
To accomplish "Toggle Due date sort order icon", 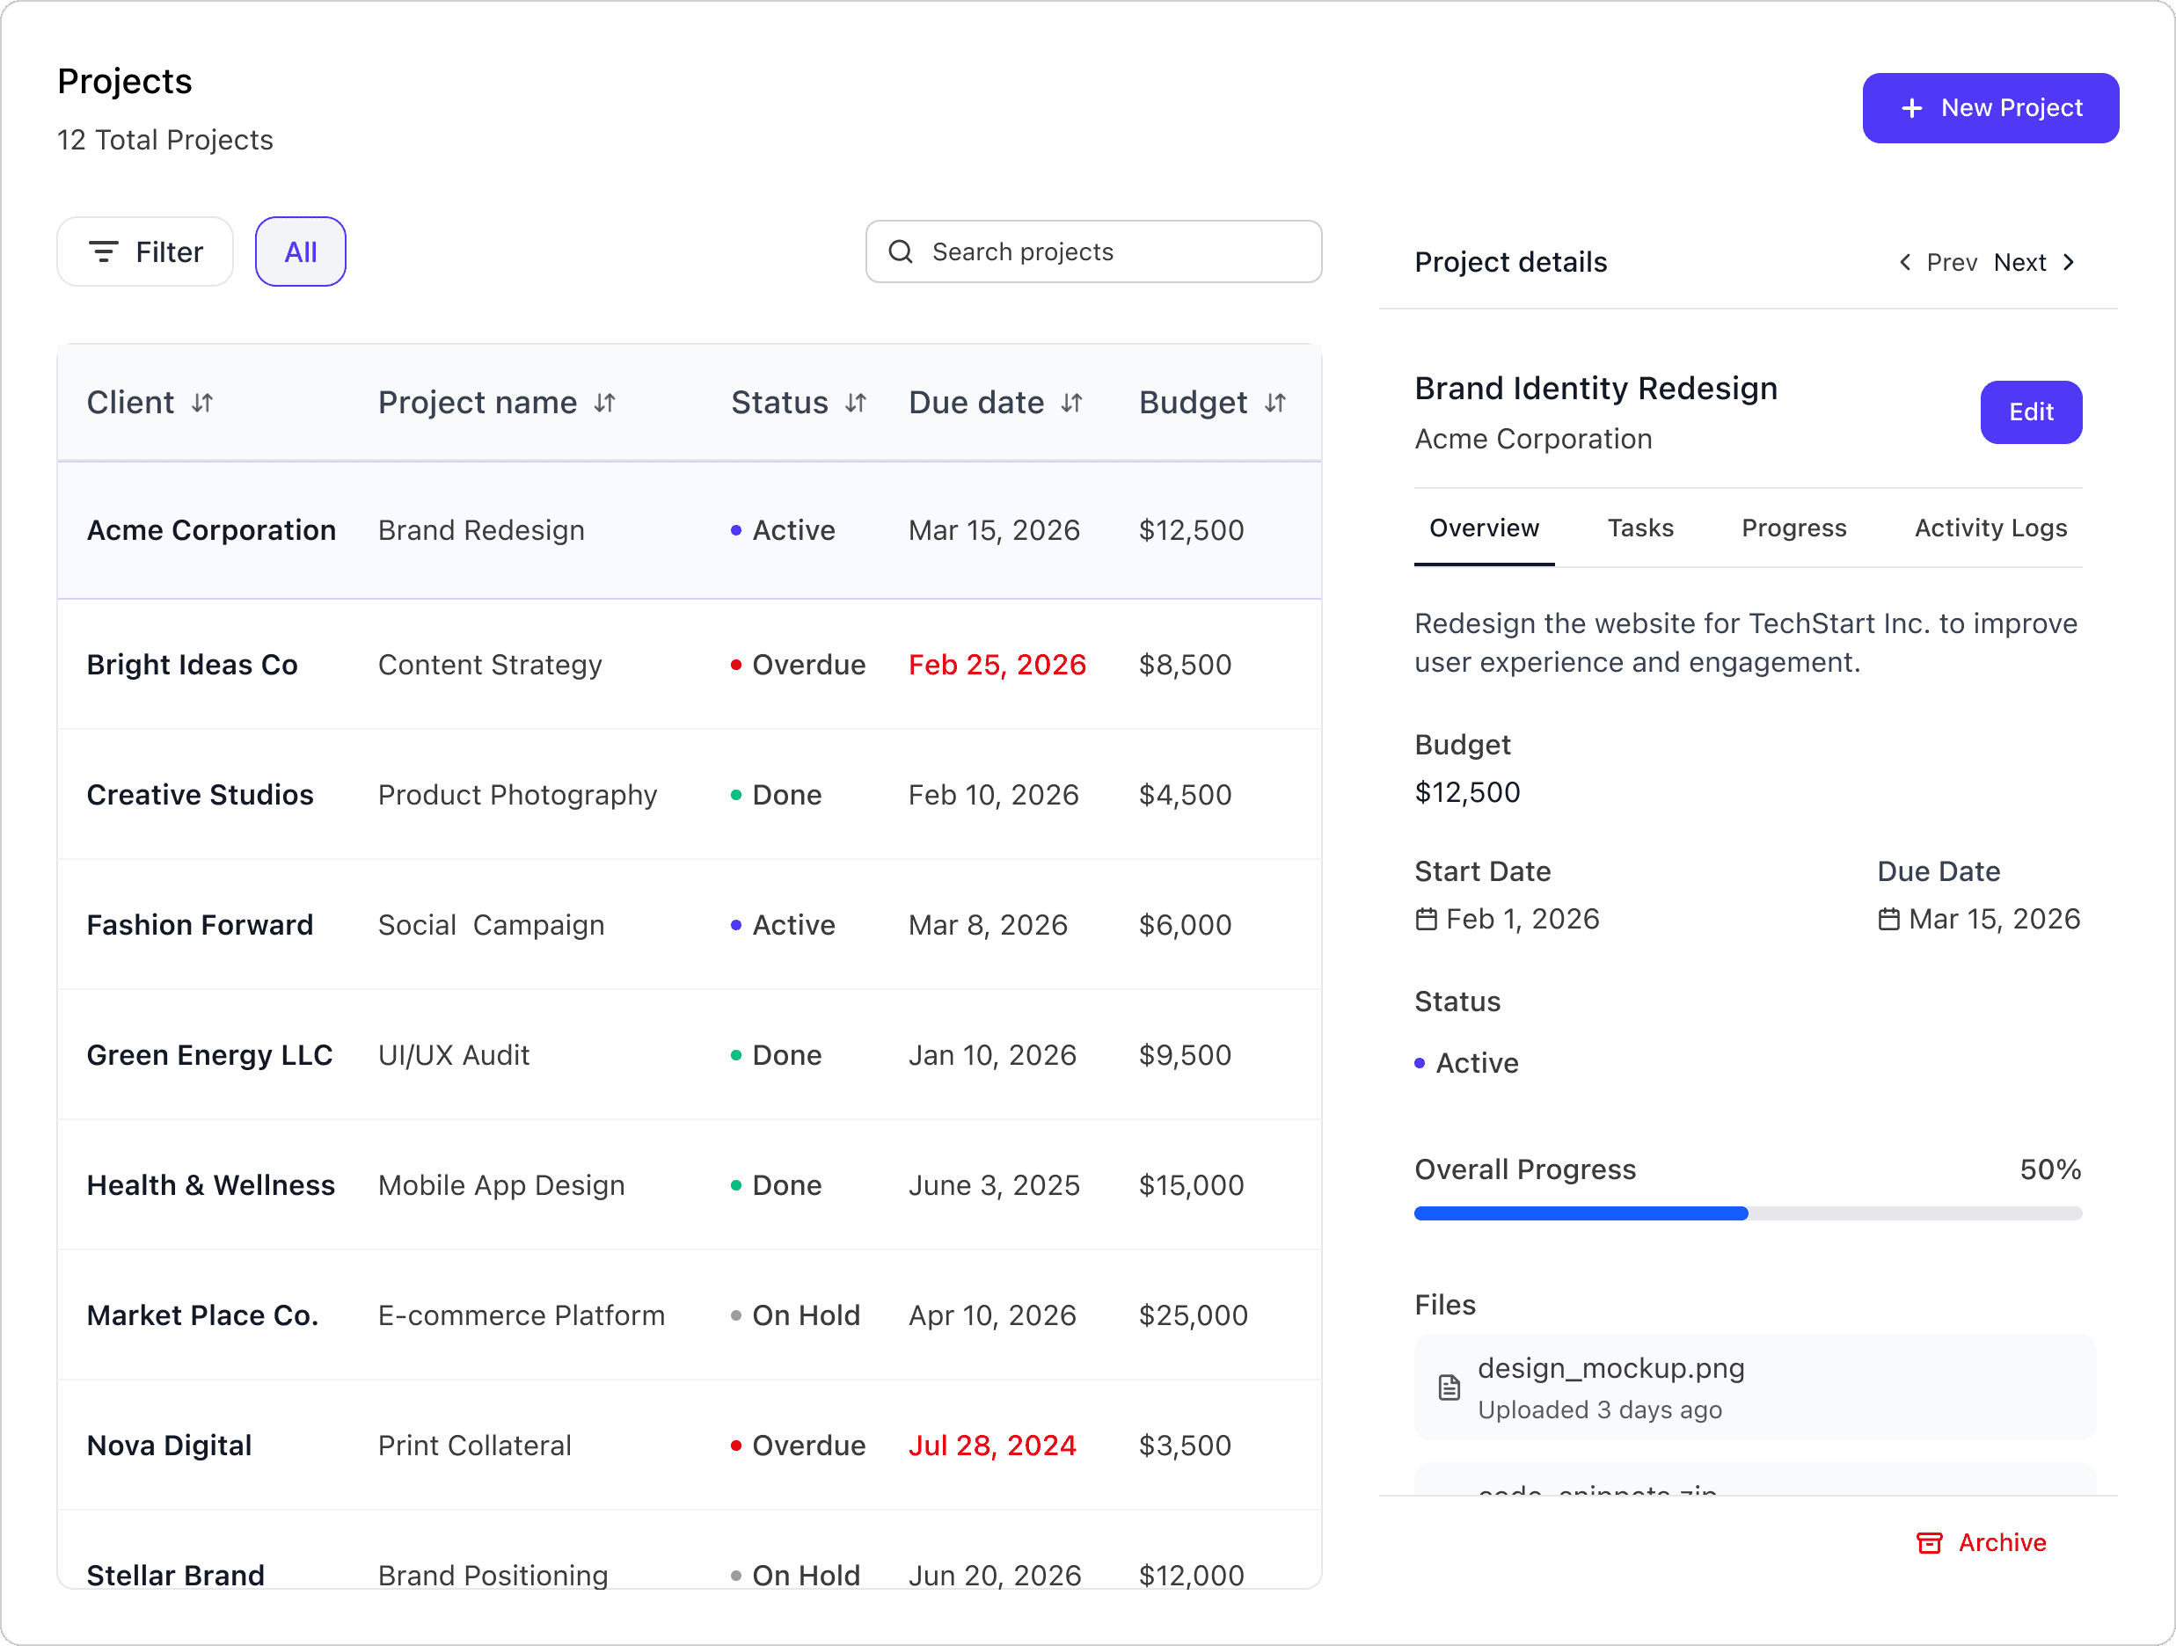I will coord(1072,403).
